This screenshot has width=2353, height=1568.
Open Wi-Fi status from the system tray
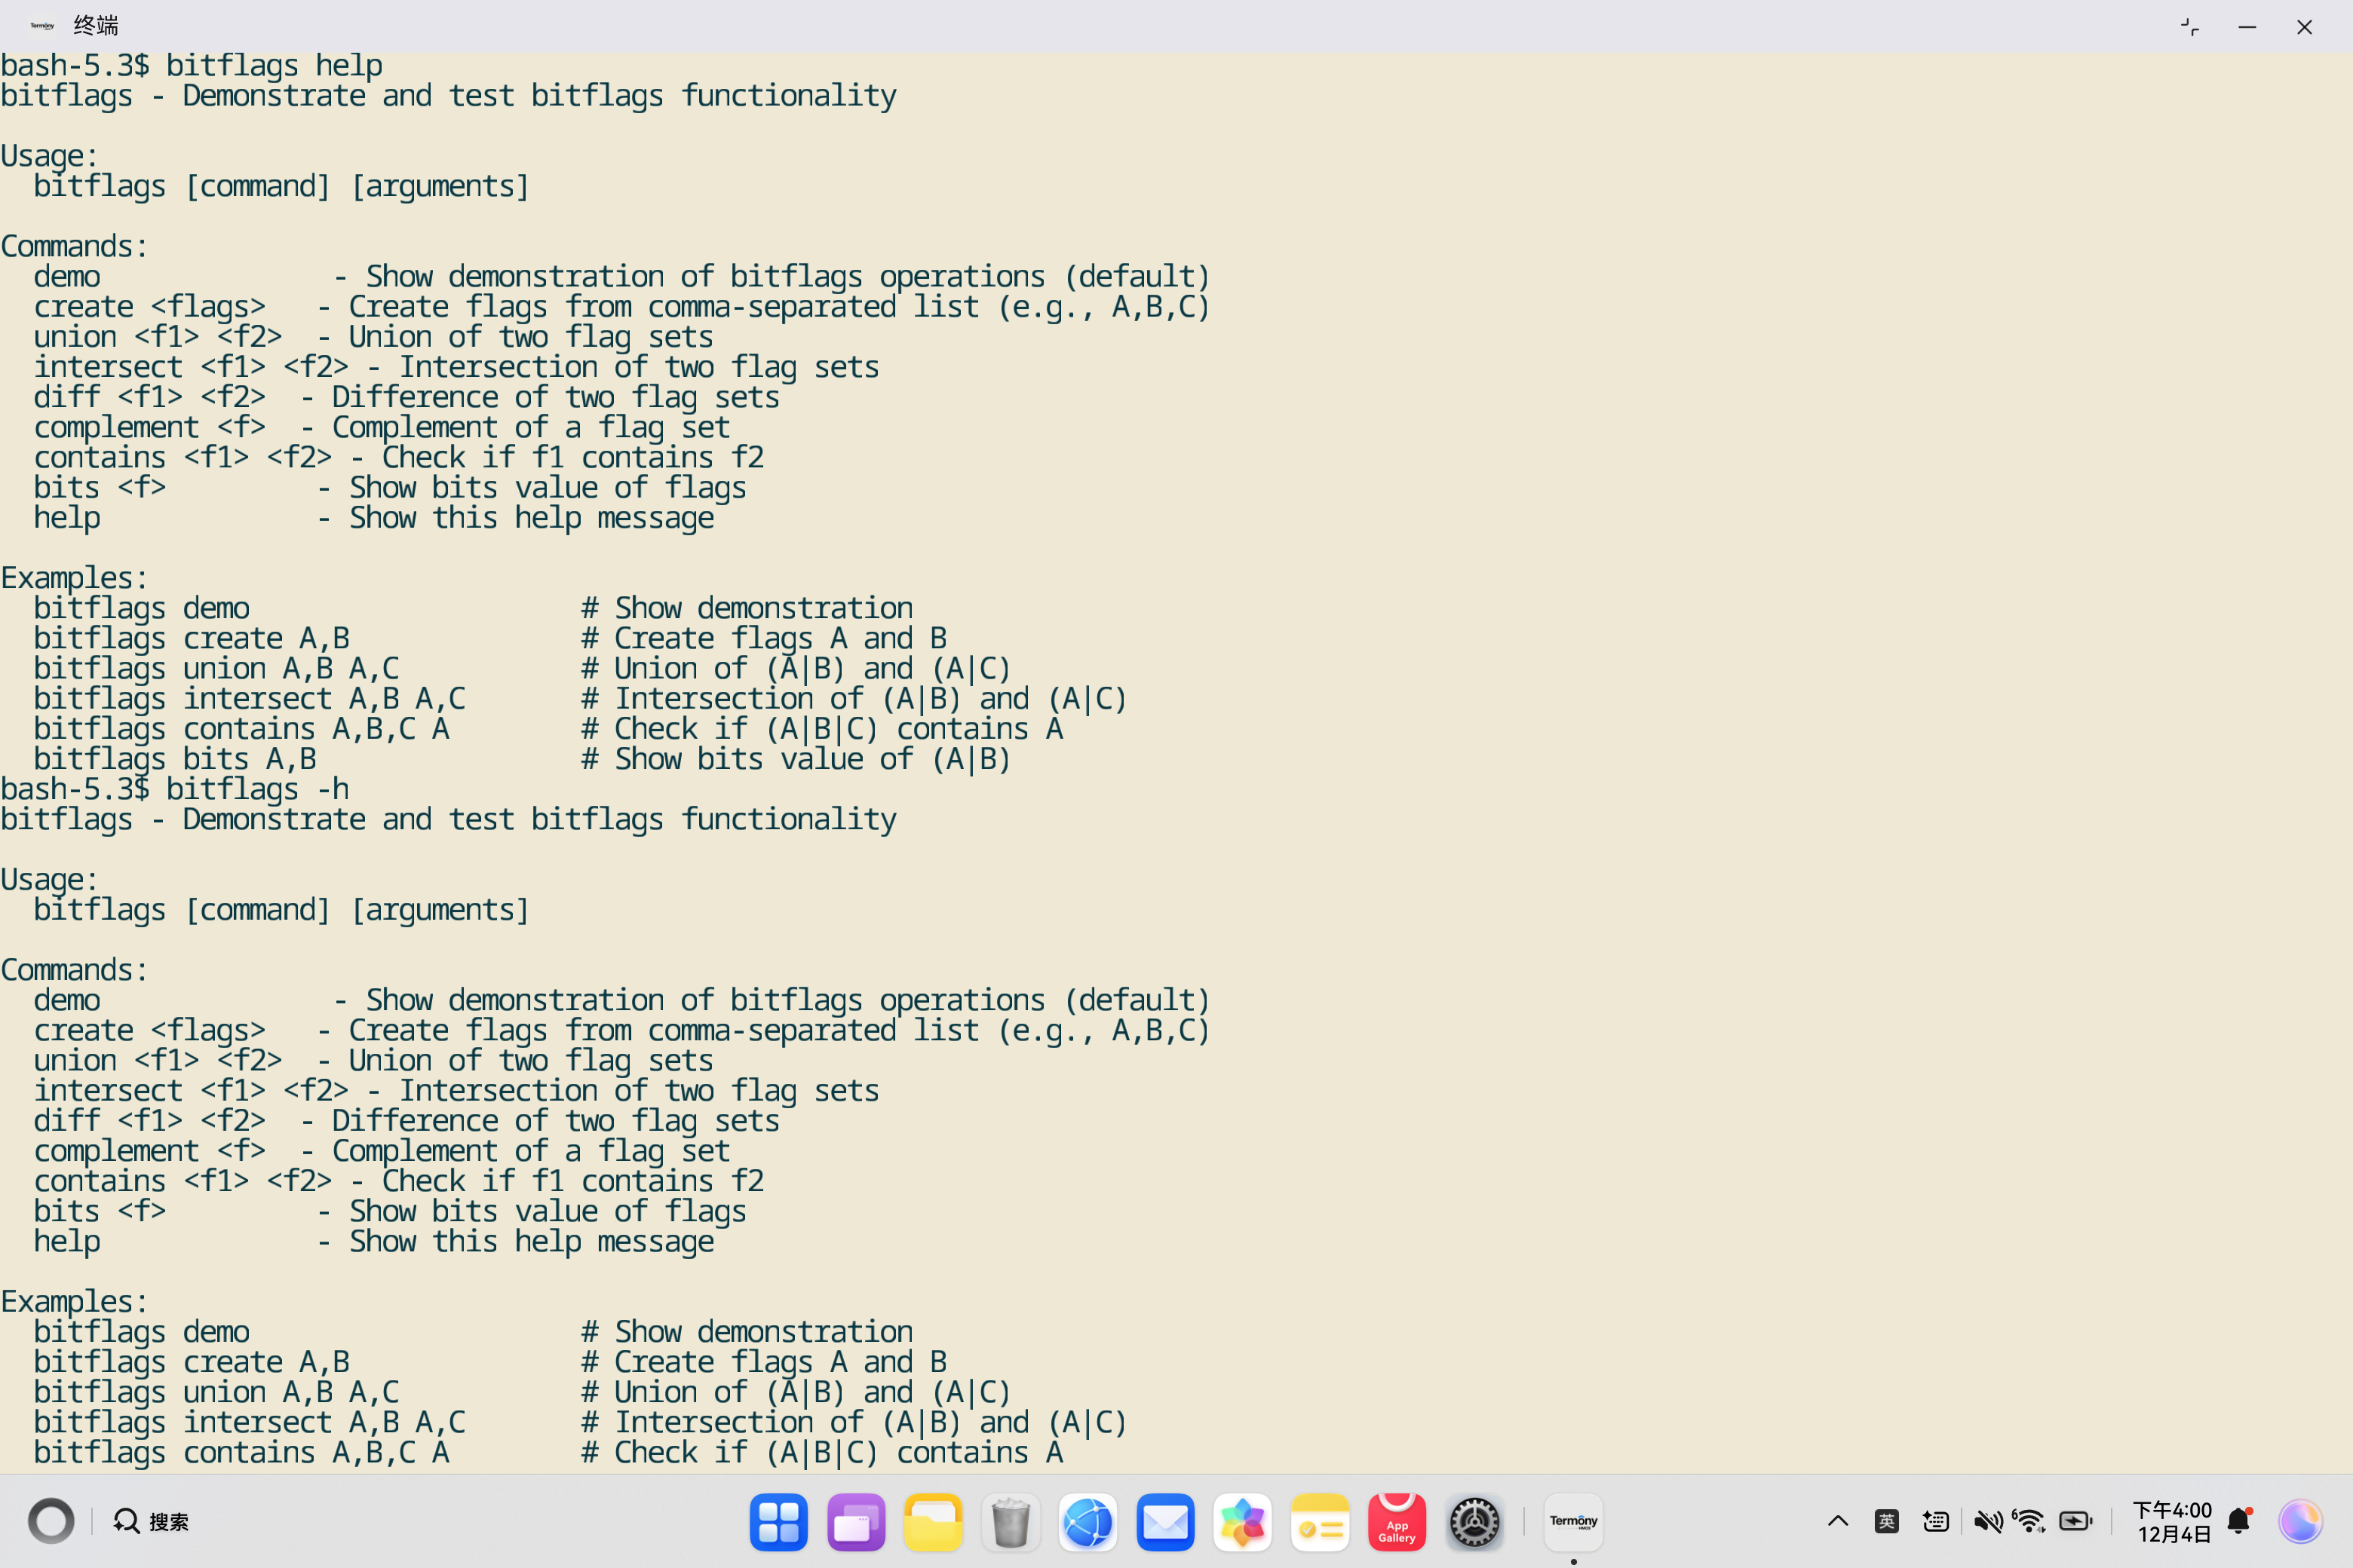click(2029, 1521)
